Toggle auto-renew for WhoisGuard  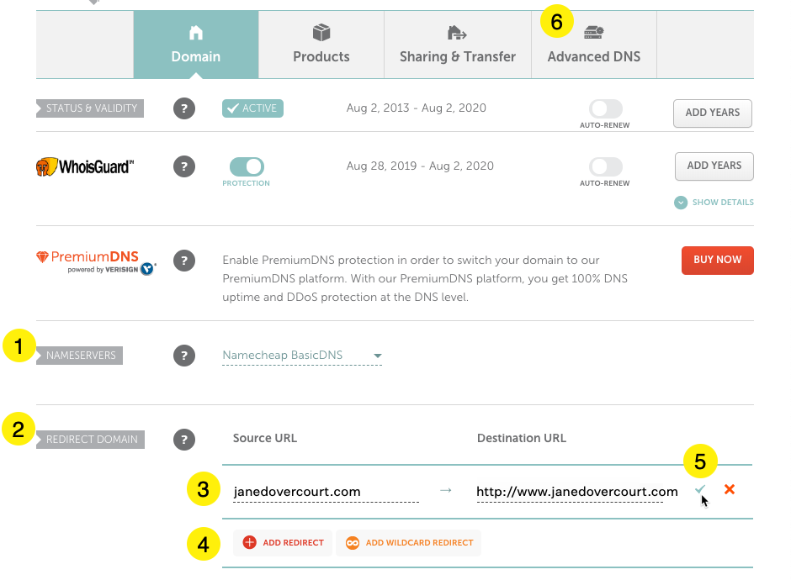tap(605, 166)
